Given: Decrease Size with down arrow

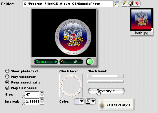Looking at the screenshot, I should pos(42,96).
